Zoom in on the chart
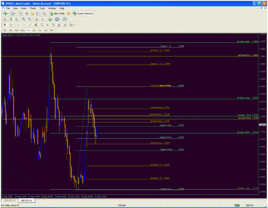268x208 pixels. [x=24, y=19]
